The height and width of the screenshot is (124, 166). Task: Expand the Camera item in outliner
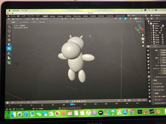(x=151, y=26)
